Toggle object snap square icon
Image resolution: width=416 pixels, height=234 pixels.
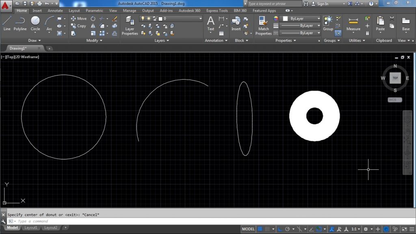point(319,229)
